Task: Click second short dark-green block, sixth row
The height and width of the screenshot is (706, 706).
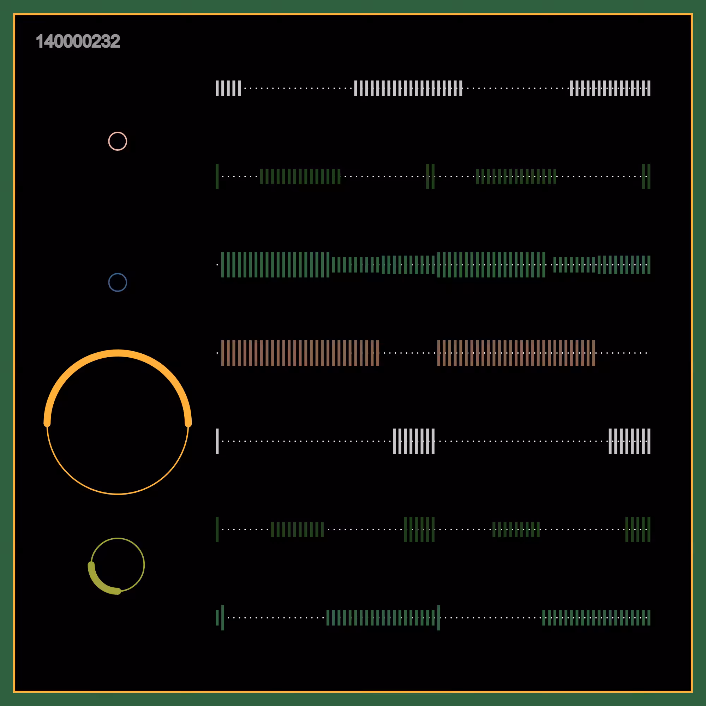Action: 516,529
